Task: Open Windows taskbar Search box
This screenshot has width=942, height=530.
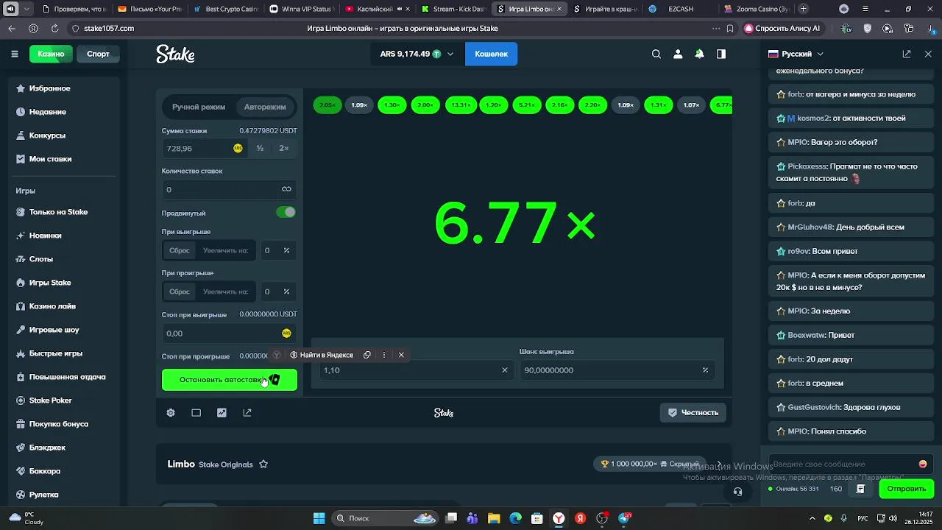Action: tap(385, 518)
